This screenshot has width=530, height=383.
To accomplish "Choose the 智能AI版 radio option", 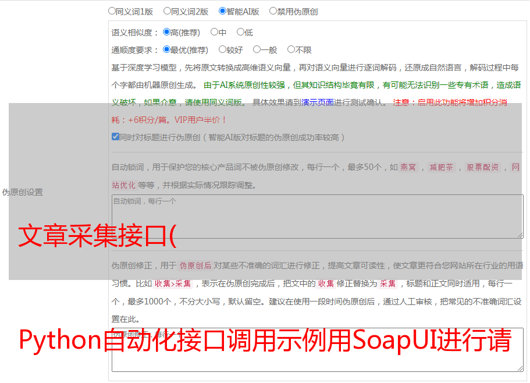I will click(x=222, y=11).
